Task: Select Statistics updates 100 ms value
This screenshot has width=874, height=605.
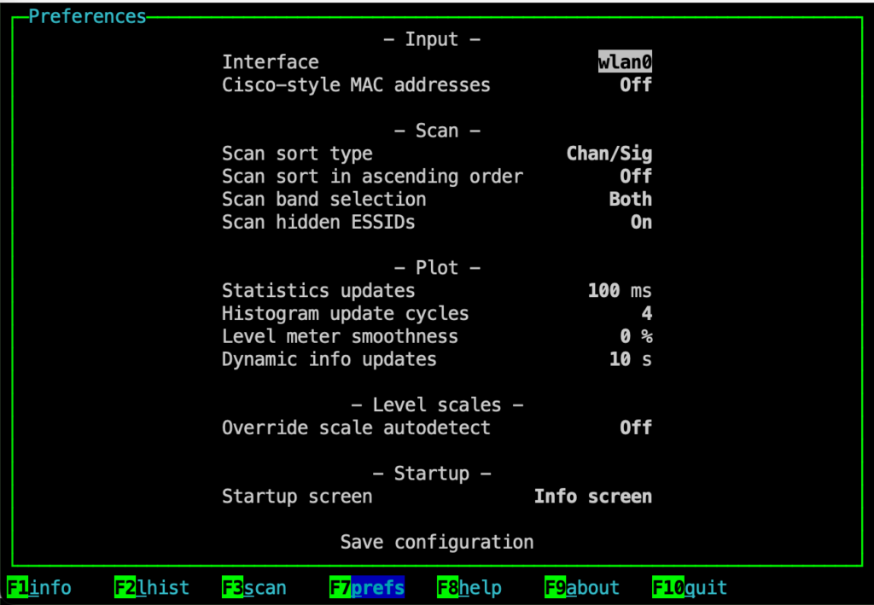Action: point(620,290)
